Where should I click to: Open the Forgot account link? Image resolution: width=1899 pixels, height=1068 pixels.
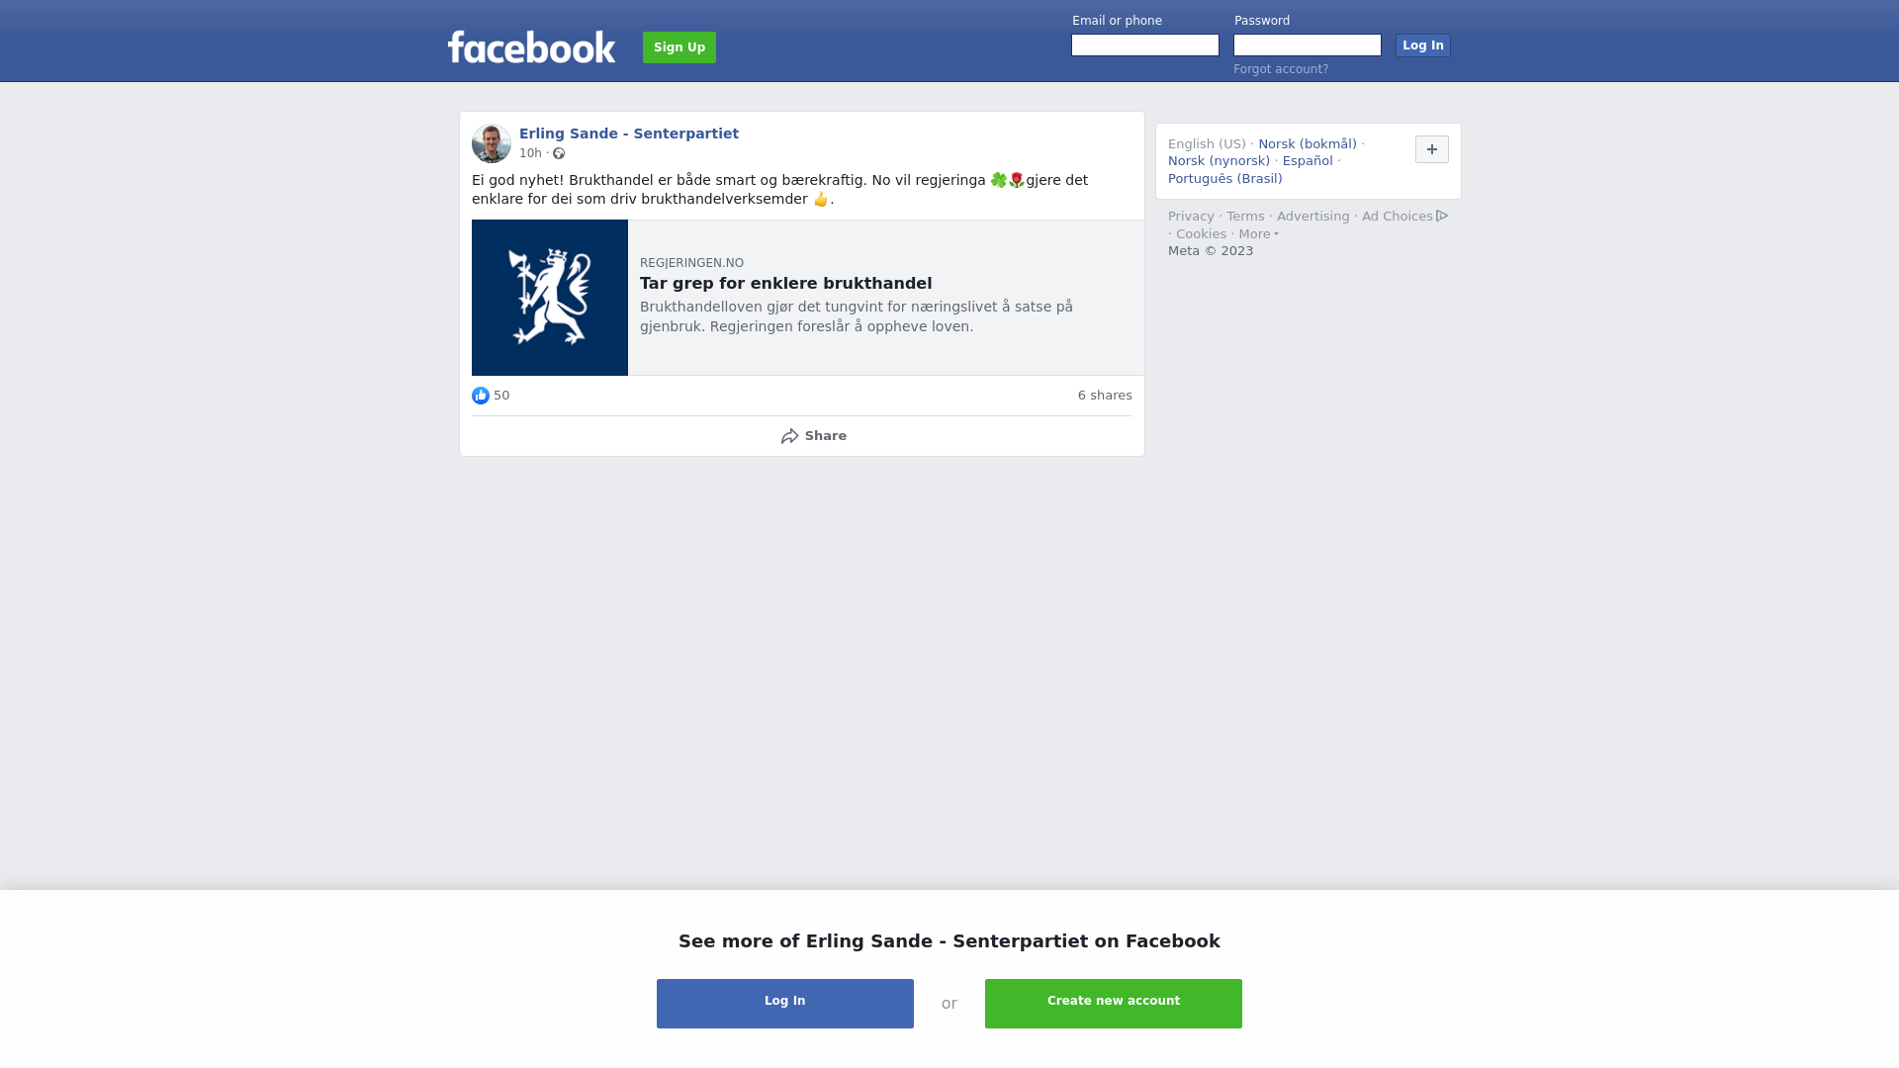pos(1281,69)
